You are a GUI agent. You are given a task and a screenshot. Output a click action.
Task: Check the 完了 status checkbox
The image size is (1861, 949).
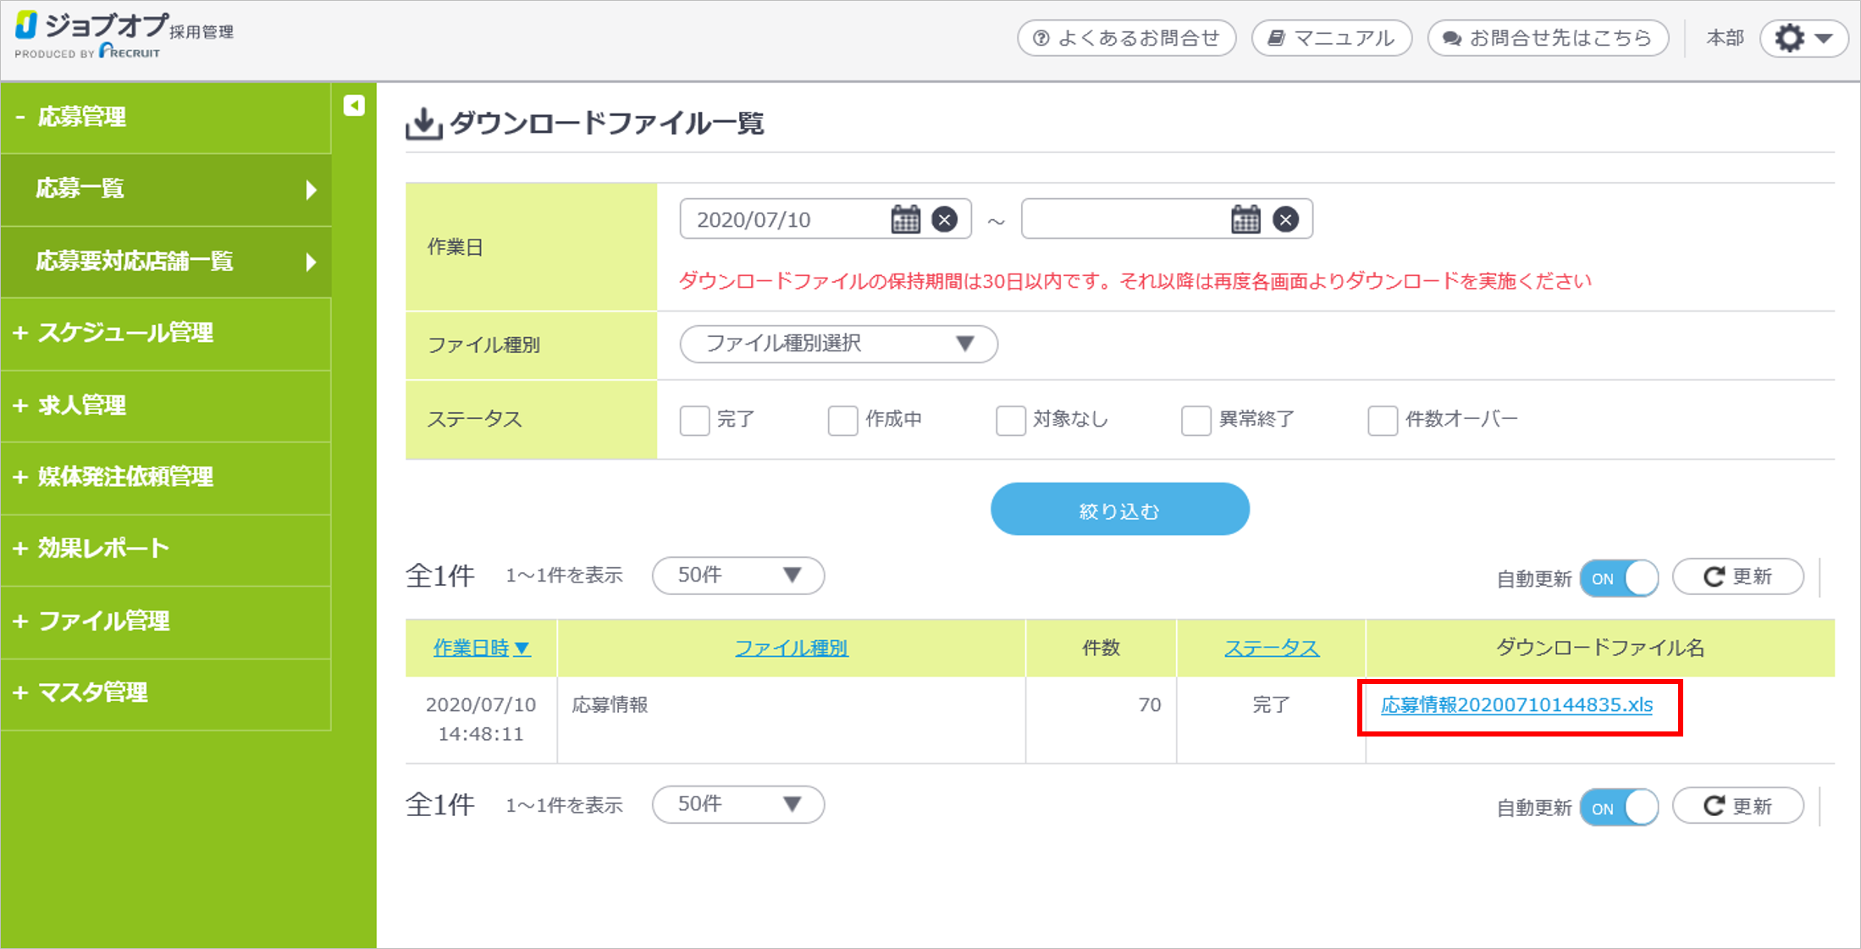click(x=694, y=420)
